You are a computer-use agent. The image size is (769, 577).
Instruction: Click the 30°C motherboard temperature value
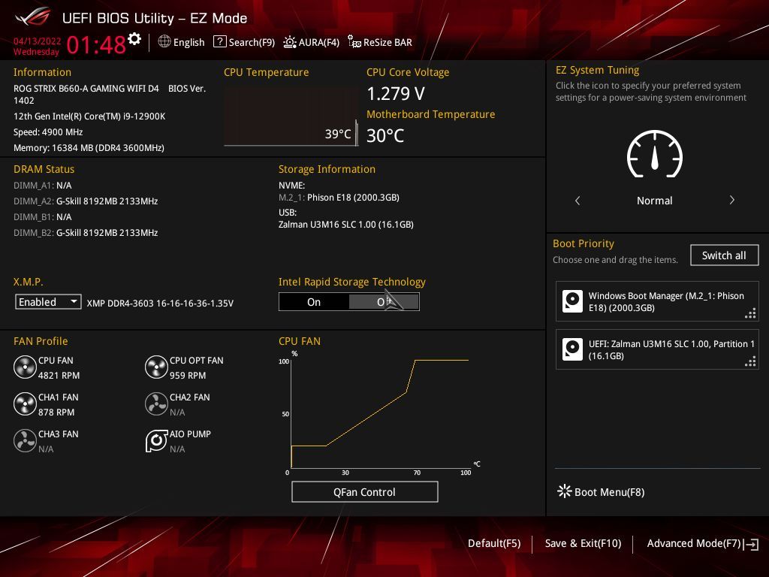(x=385, y=135)
